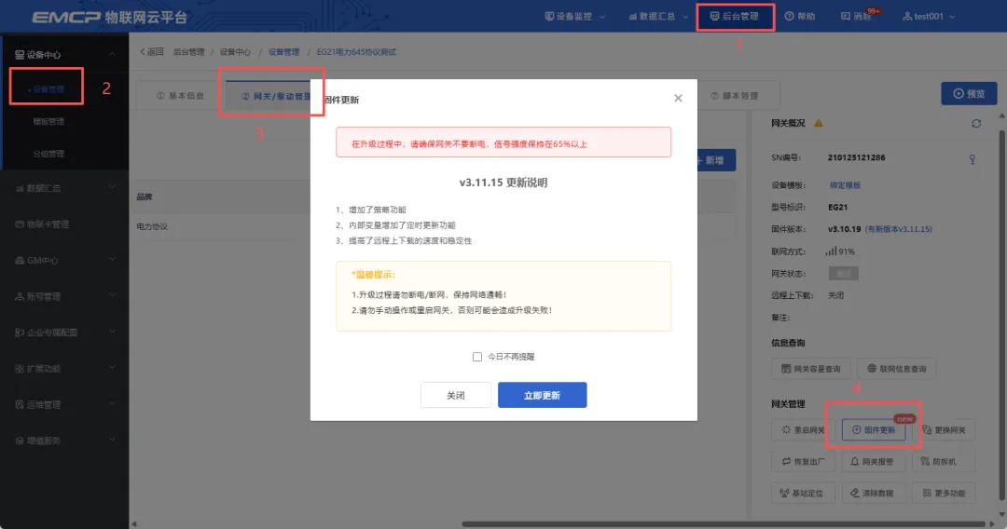This screenshot has width=1007, height=529.
Task: Open the 消息 notifications item
Action: [x=858, y=16]
